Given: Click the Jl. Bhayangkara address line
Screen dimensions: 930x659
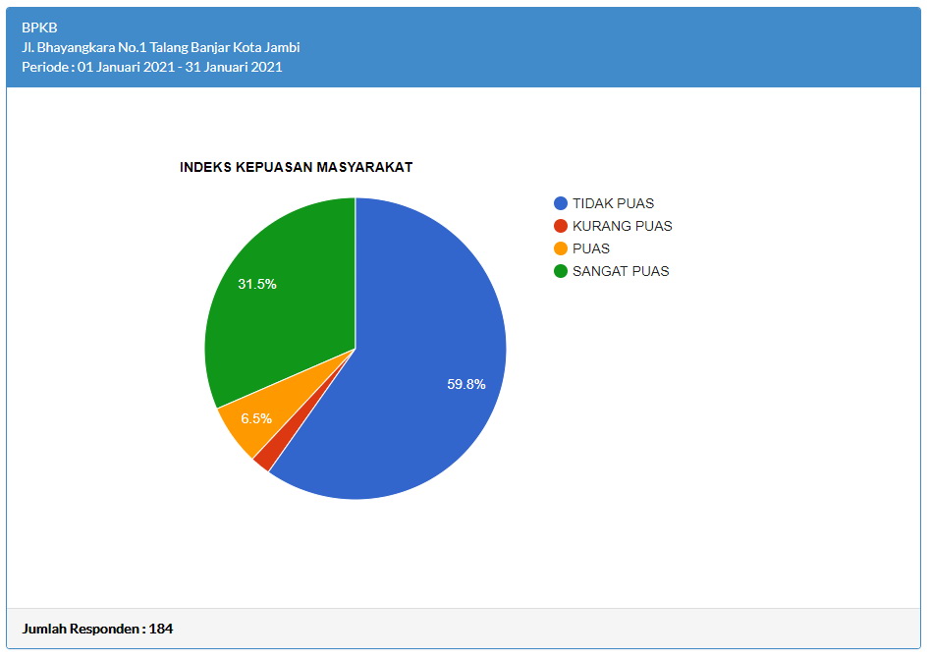Looking at the screenshot, I should coord(160,47).
